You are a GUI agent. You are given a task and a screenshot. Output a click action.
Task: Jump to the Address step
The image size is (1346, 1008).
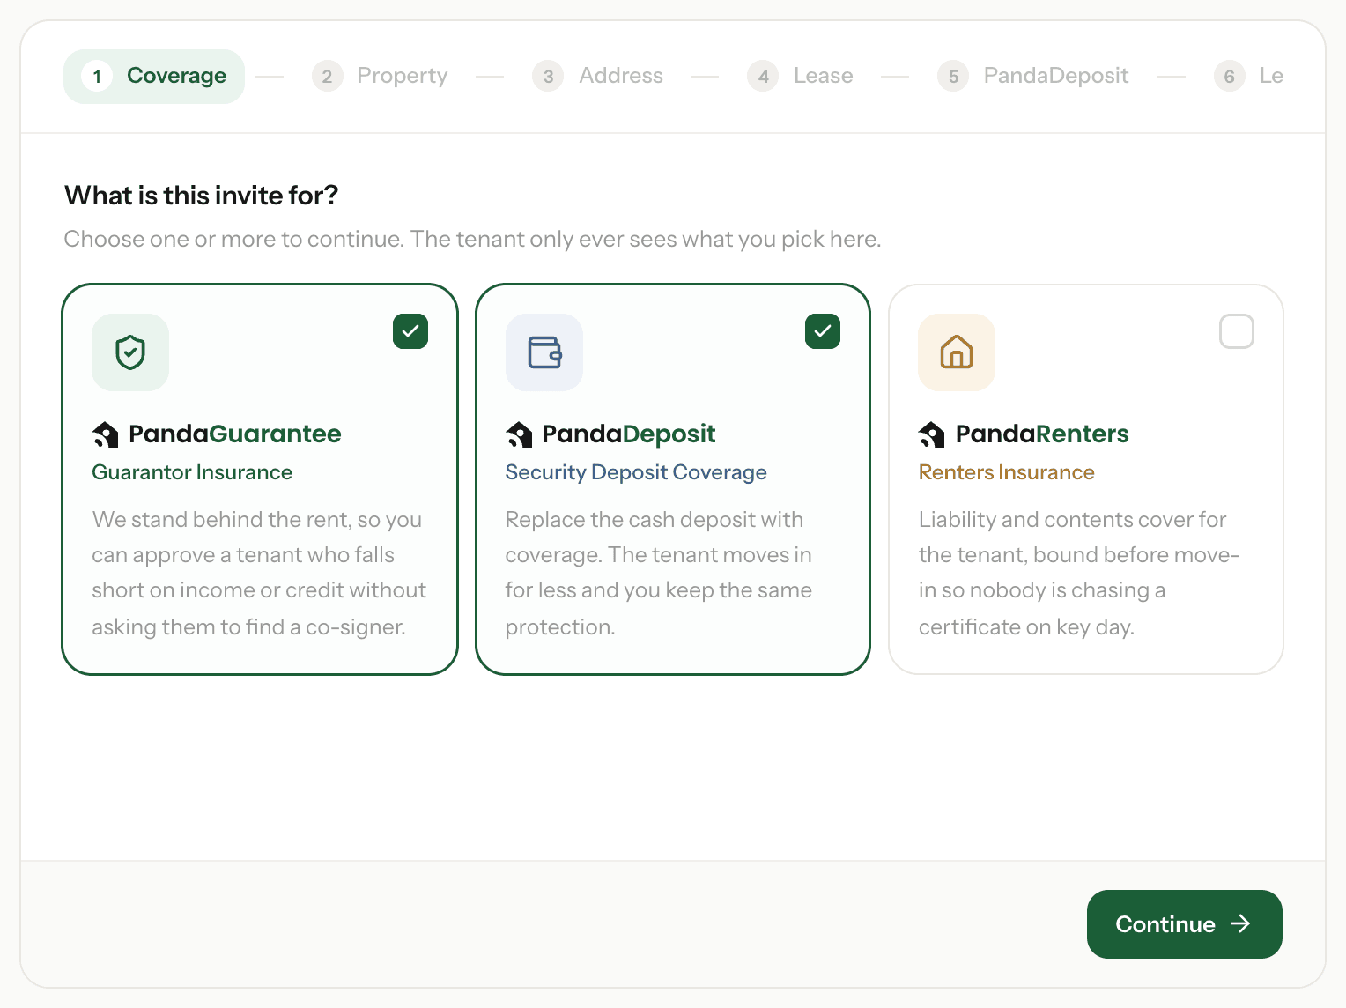click(x=598, y=77)
